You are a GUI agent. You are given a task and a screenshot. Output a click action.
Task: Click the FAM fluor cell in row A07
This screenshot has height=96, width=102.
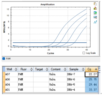click(x=25, y=74)
